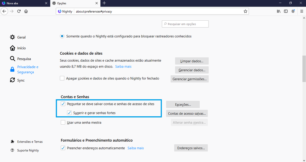Click the Início house icon
This screenshot has height=162, width=306.
coord(12,48)
